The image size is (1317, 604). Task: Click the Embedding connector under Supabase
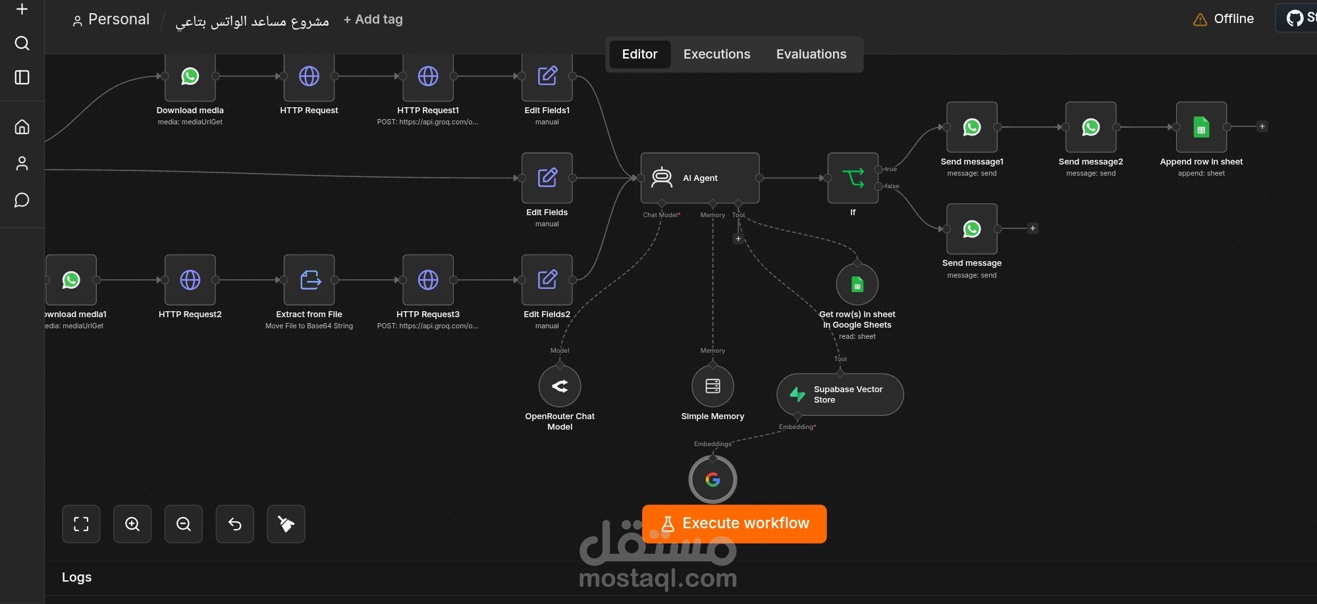797,416
